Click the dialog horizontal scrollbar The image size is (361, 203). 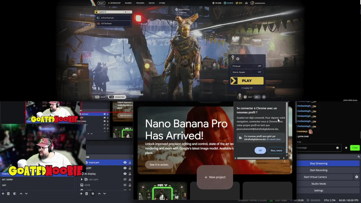pos(259,158)
